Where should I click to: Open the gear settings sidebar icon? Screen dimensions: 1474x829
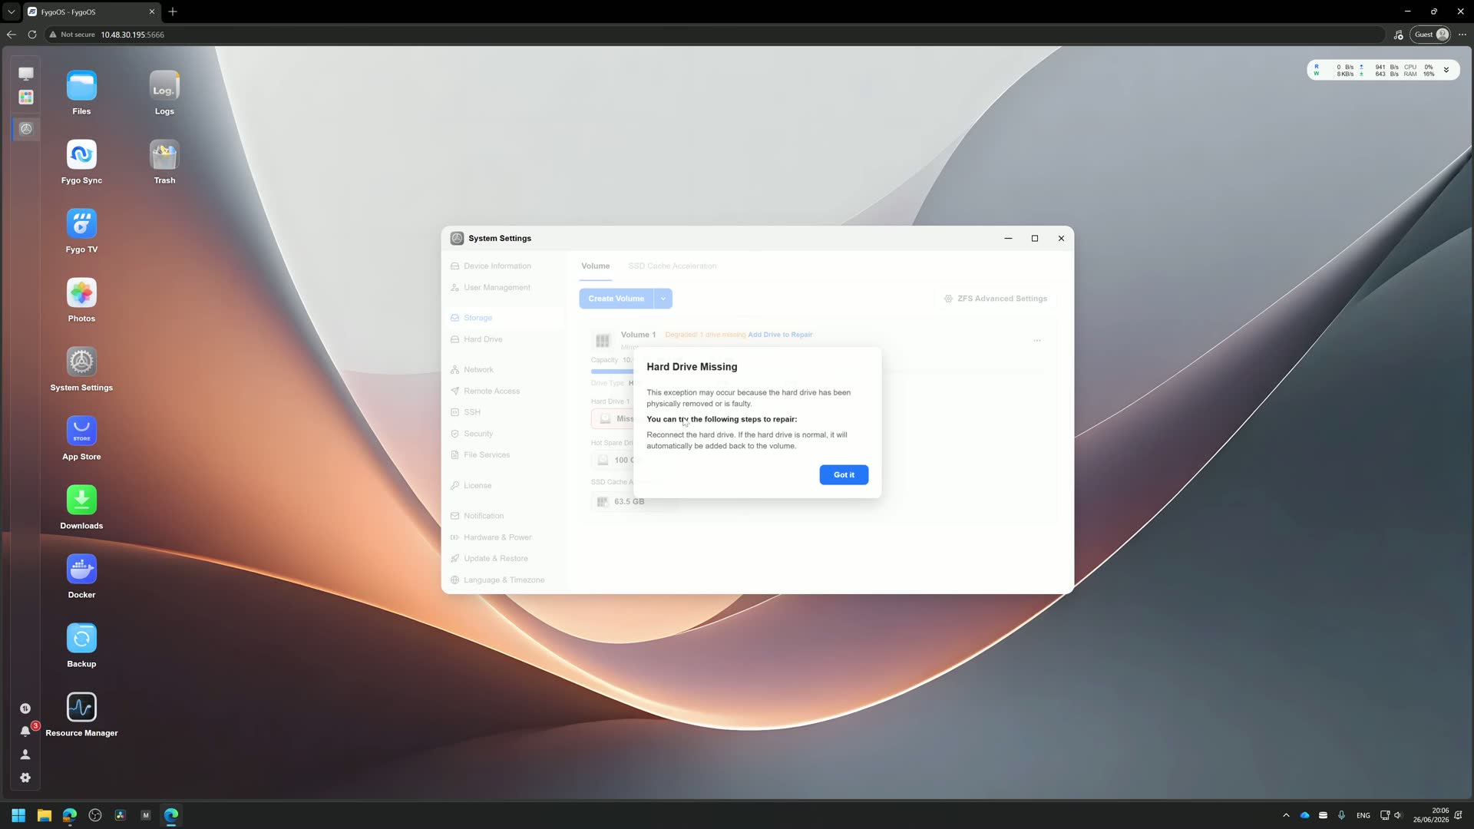pyautogui.click(x=25, y=778)
